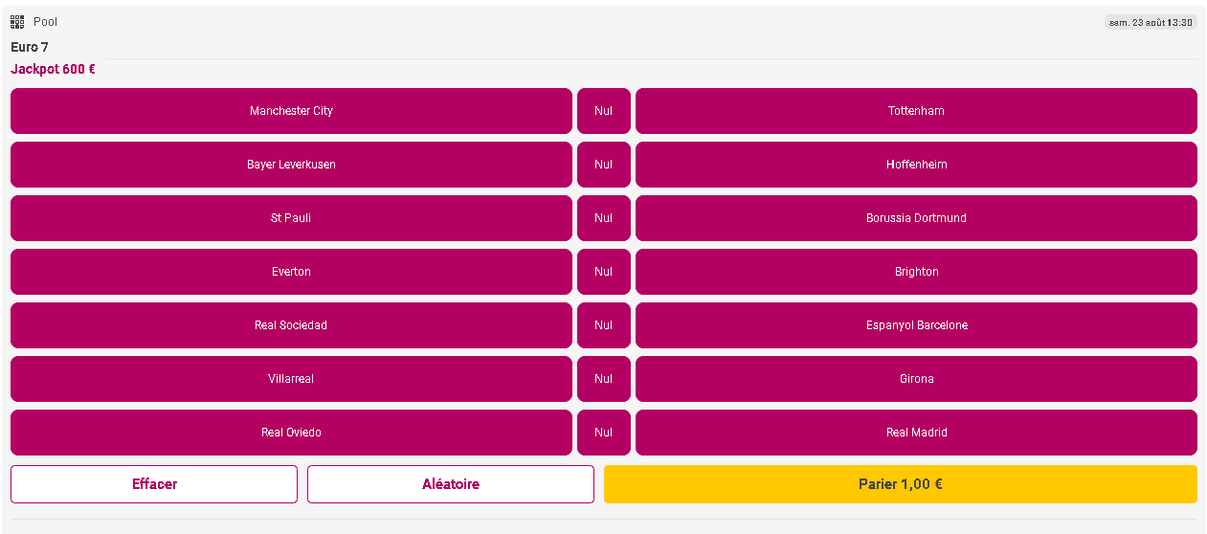Viewport: 1207px width, 534px height.
Task: Click the Pool grid icon
Action: coord(17,22)
